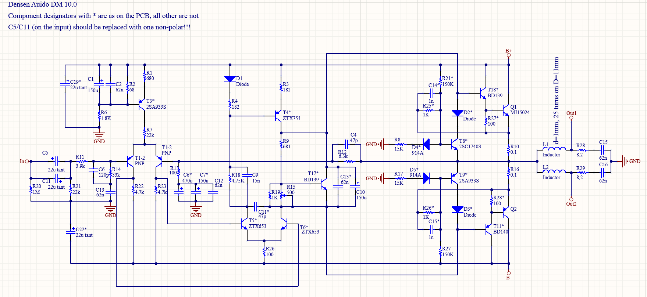The height and width of the screenshot is (297, 647).
Task: Select the T4* ZTX753 transistor symbol
Action: pyautogui.click(x=278, y=116)
